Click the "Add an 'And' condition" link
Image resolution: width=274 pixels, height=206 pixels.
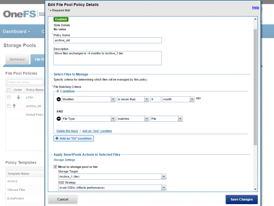(x=97, y=131)
